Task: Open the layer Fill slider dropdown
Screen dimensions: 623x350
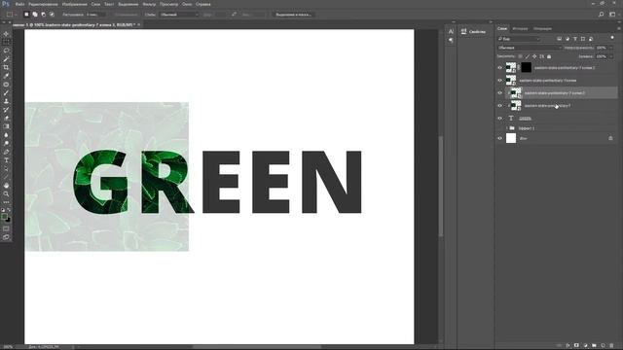Action: 611,56
